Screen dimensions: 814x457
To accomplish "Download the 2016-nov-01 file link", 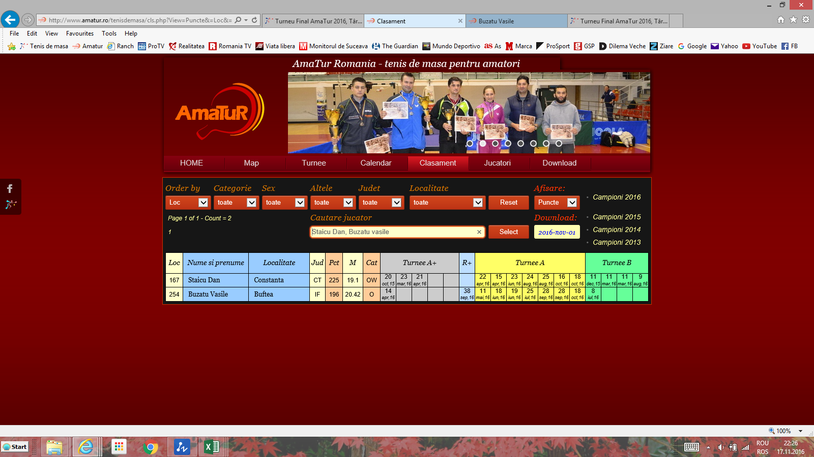I will coord(557,232).
